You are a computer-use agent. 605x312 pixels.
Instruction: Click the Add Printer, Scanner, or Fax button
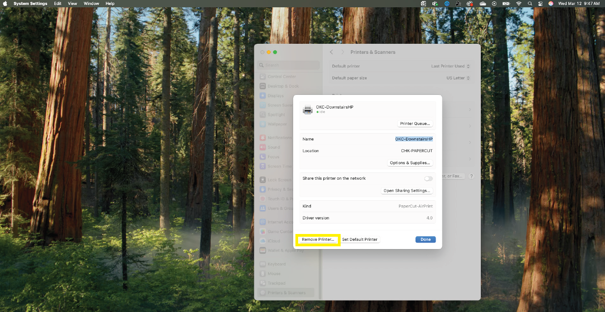click(x=453, y=176)
